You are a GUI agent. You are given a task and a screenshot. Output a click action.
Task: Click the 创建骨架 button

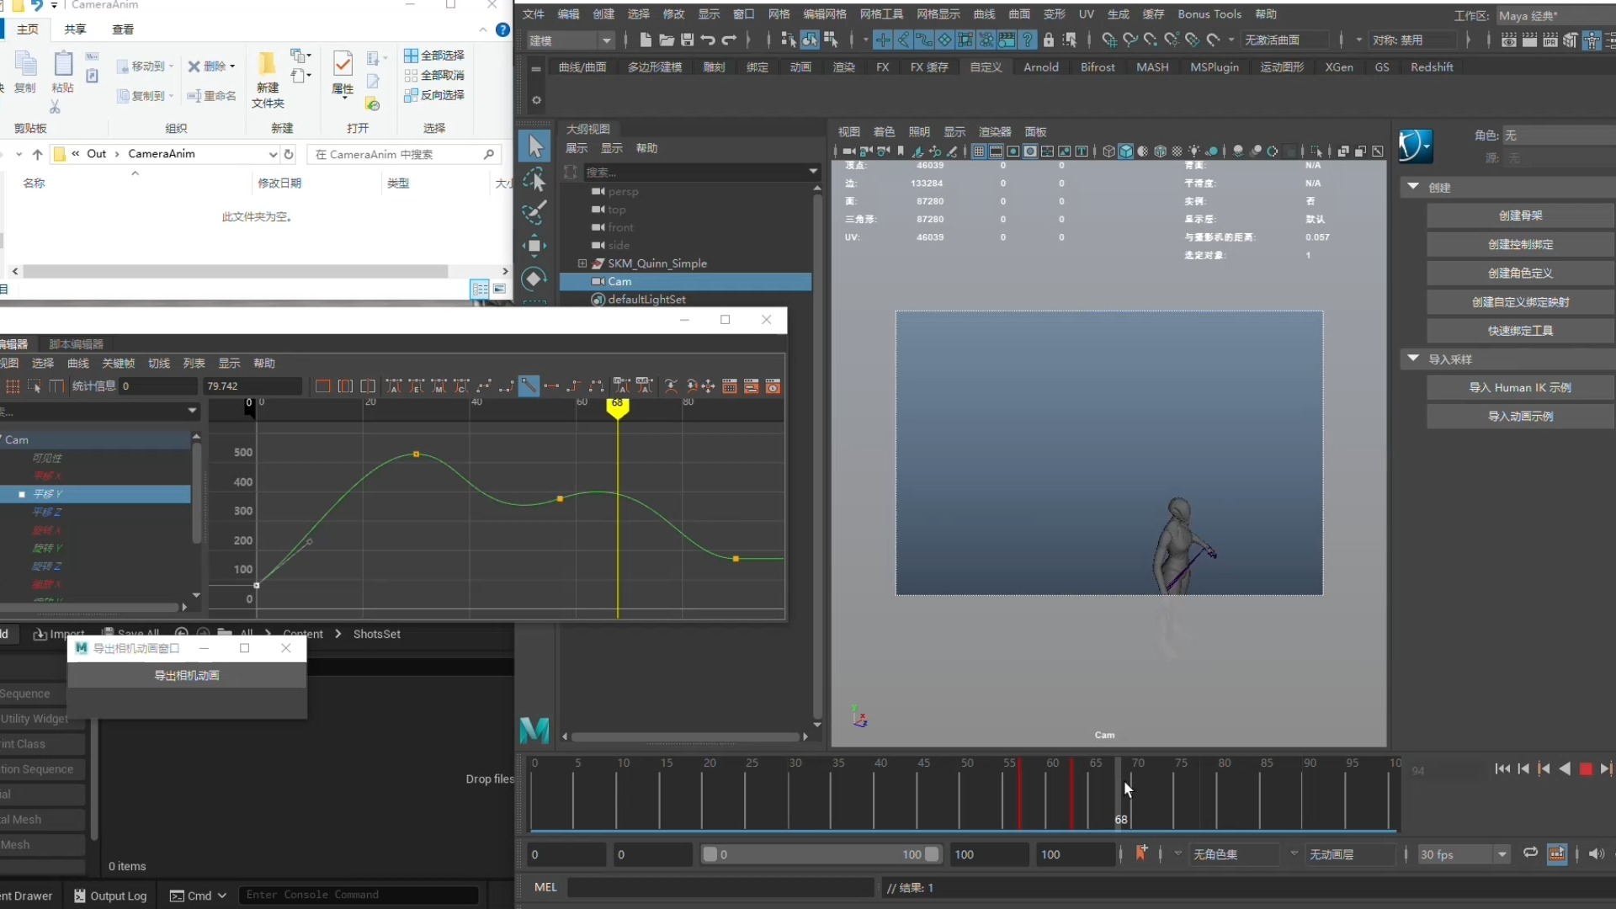point(1520,215)
